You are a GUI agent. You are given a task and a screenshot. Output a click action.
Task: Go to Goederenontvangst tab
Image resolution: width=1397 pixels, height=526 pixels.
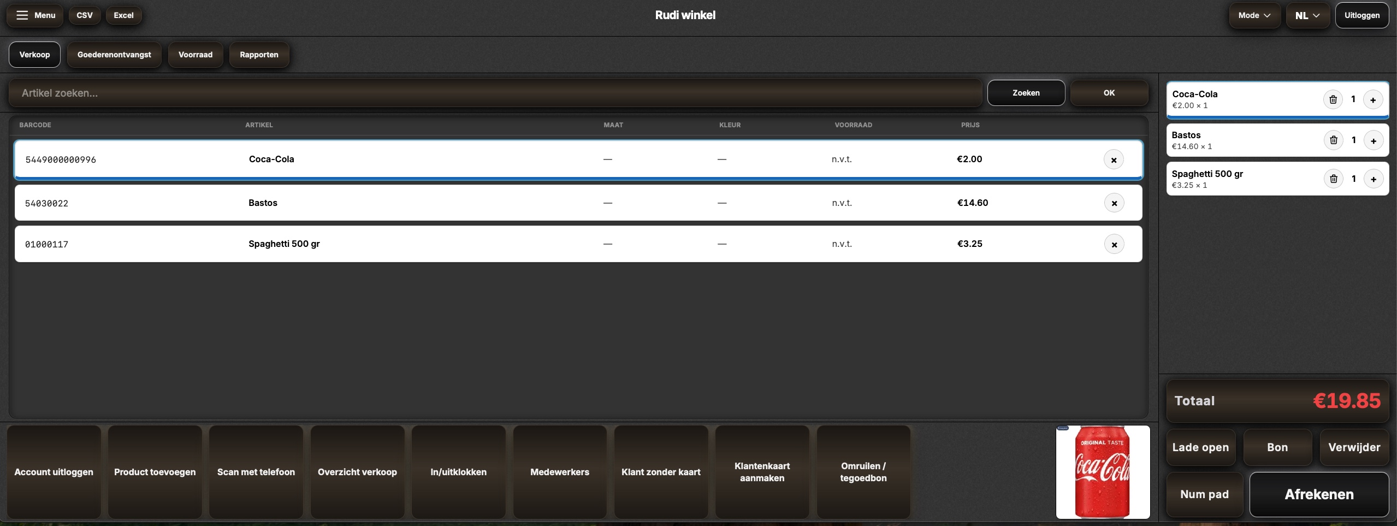(x=114, y=55)
